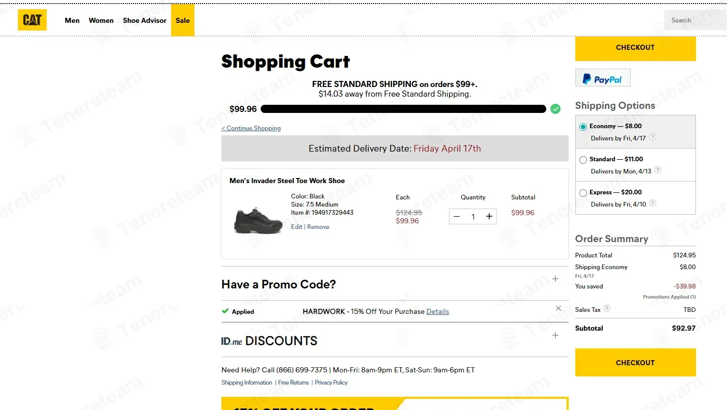727x410 pixels.
Task: Click the Estimated Delivery Date banner
Action: 395,149
